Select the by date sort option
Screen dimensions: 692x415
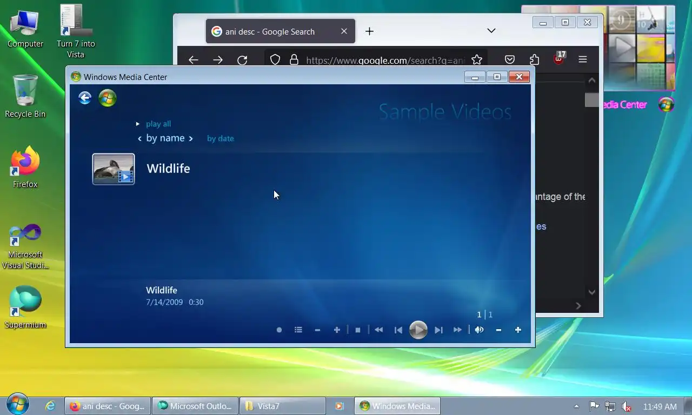point(221,138)
